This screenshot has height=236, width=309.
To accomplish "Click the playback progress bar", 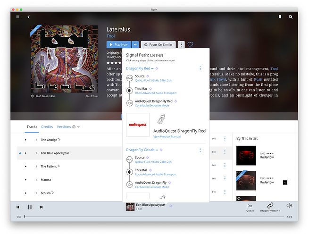I will click(x=154, y=217).
